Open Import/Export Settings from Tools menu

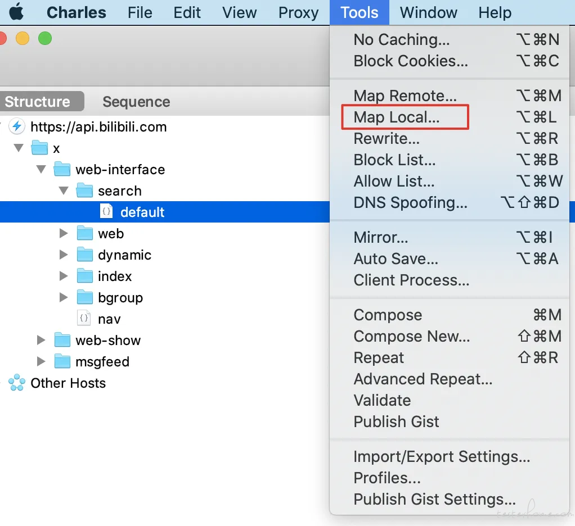(450, 456)
